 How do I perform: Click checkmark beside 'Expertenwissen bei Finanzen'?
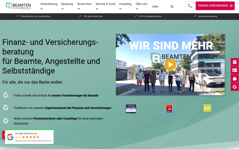6,108
